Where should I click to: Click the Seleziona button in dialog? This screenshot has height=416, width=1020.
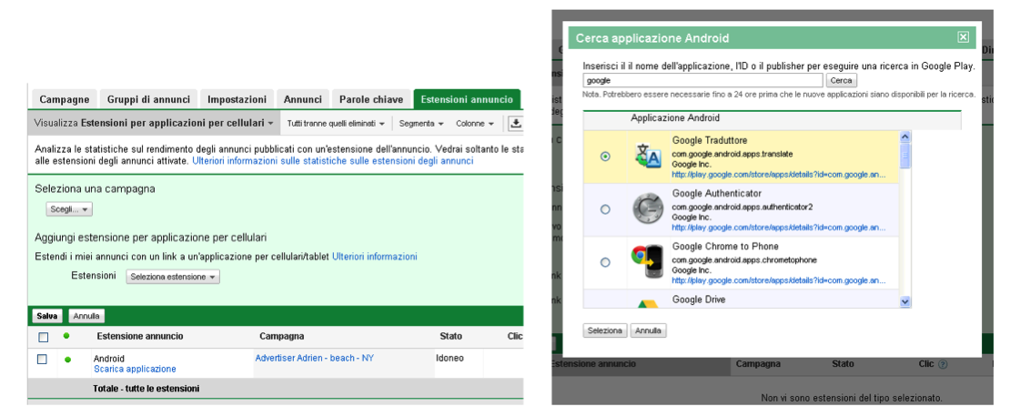(605, 330)
